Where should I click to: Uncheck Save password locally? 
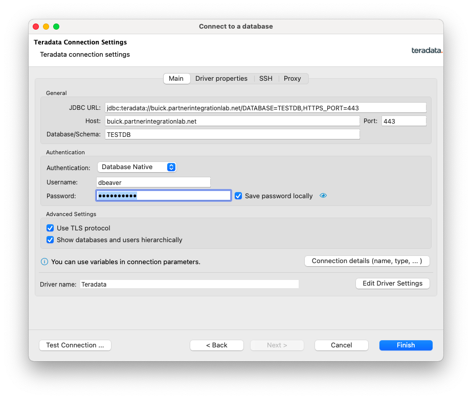coord(238,196)
